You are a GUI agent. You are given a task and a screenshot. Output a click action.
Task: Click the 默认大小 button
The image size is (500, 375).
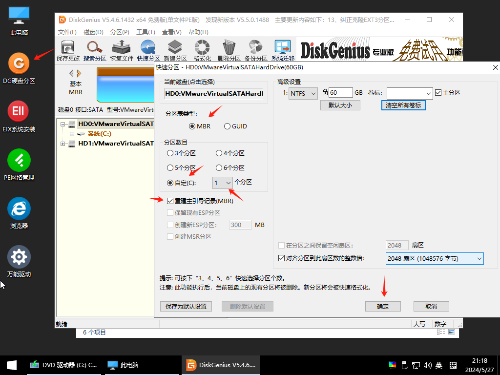340,105
